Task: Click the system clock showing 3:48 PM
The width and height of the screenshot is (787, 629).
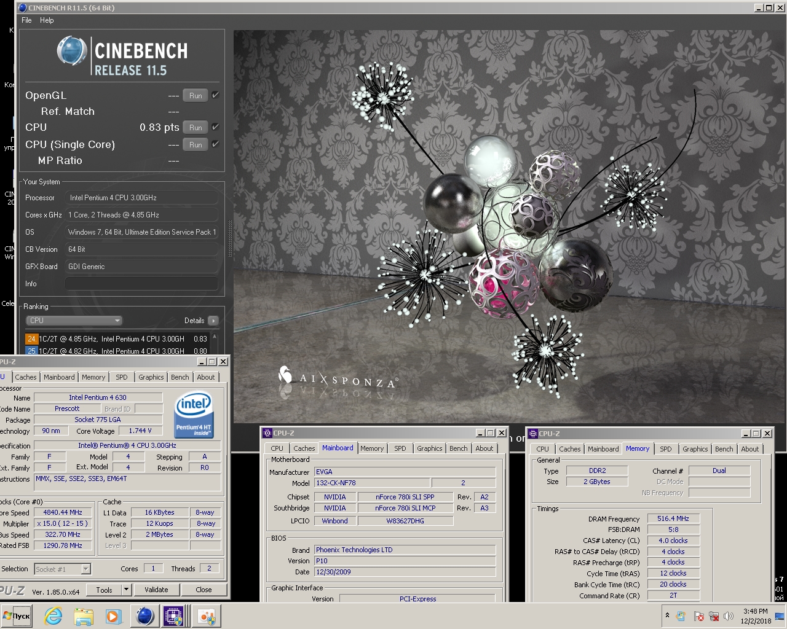Action: pos(755,616)
